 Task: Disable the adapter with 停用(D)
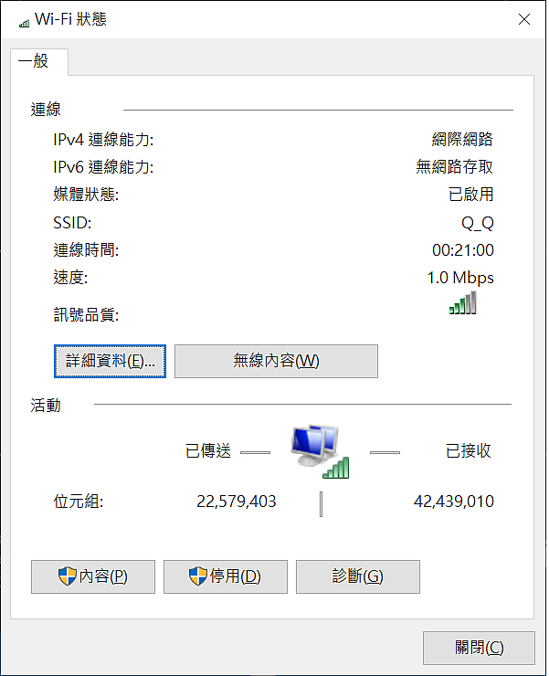click(x=226, y=576)
